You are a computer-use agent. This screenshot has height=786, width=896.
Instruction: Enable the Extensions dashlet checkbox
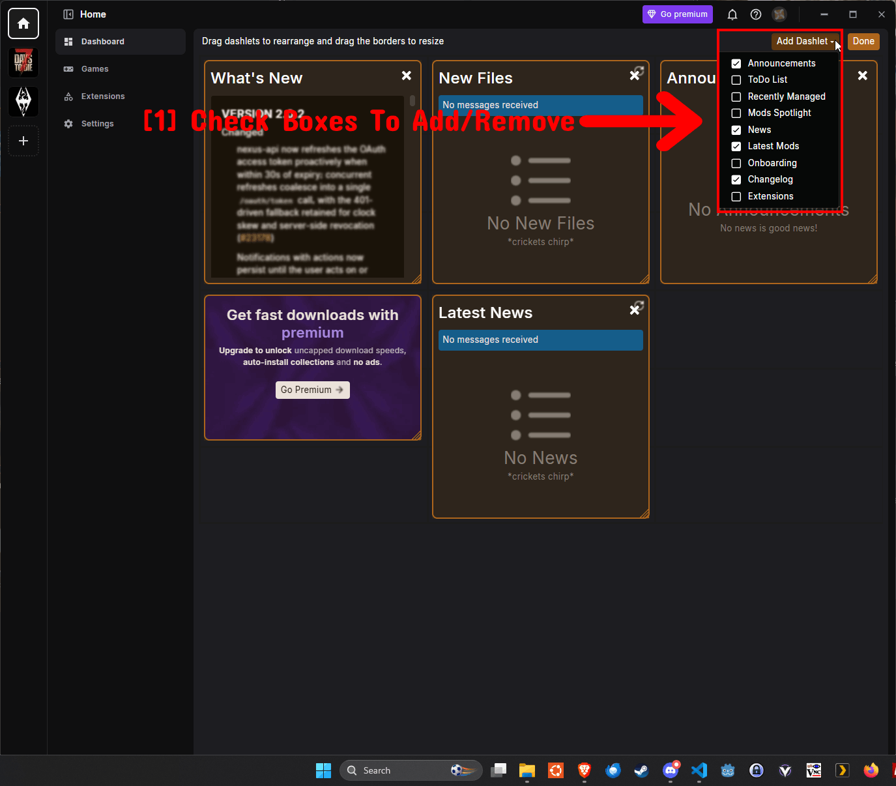point(736,196)
